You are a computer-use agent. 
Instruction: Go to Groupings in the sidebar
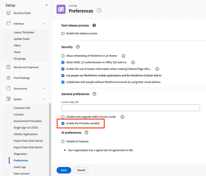point(20,59)
